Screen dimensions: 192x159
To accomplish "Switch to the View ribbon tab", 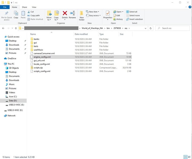I will tap(34, 7).
